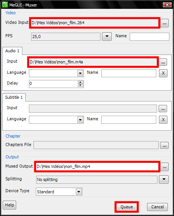Image resolution: width=174 pixels, height=216 pixels.
Task: Select the Subtitle 1 tab
Action: tap(14, 97)
